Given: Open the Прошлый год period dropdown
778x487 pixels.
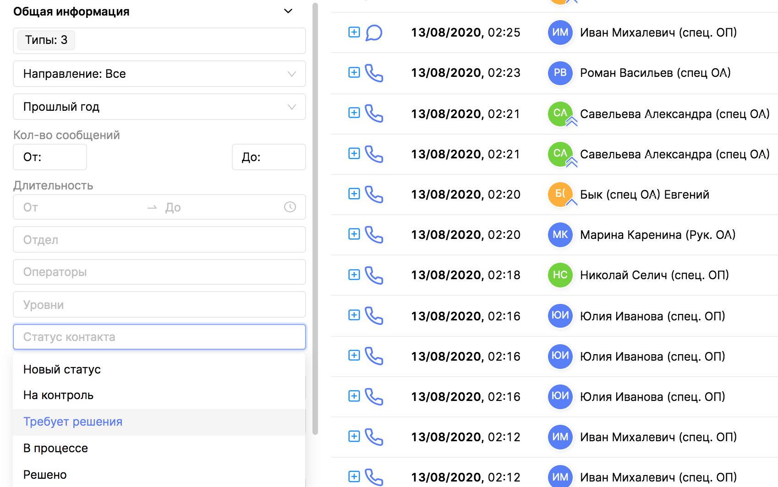Looking at the screenshot, I should click(x=159, y=107).
